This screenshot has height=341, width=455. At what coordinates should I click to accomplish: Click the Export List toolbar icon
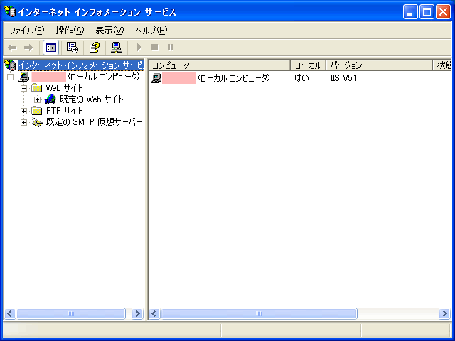[72, 48]
